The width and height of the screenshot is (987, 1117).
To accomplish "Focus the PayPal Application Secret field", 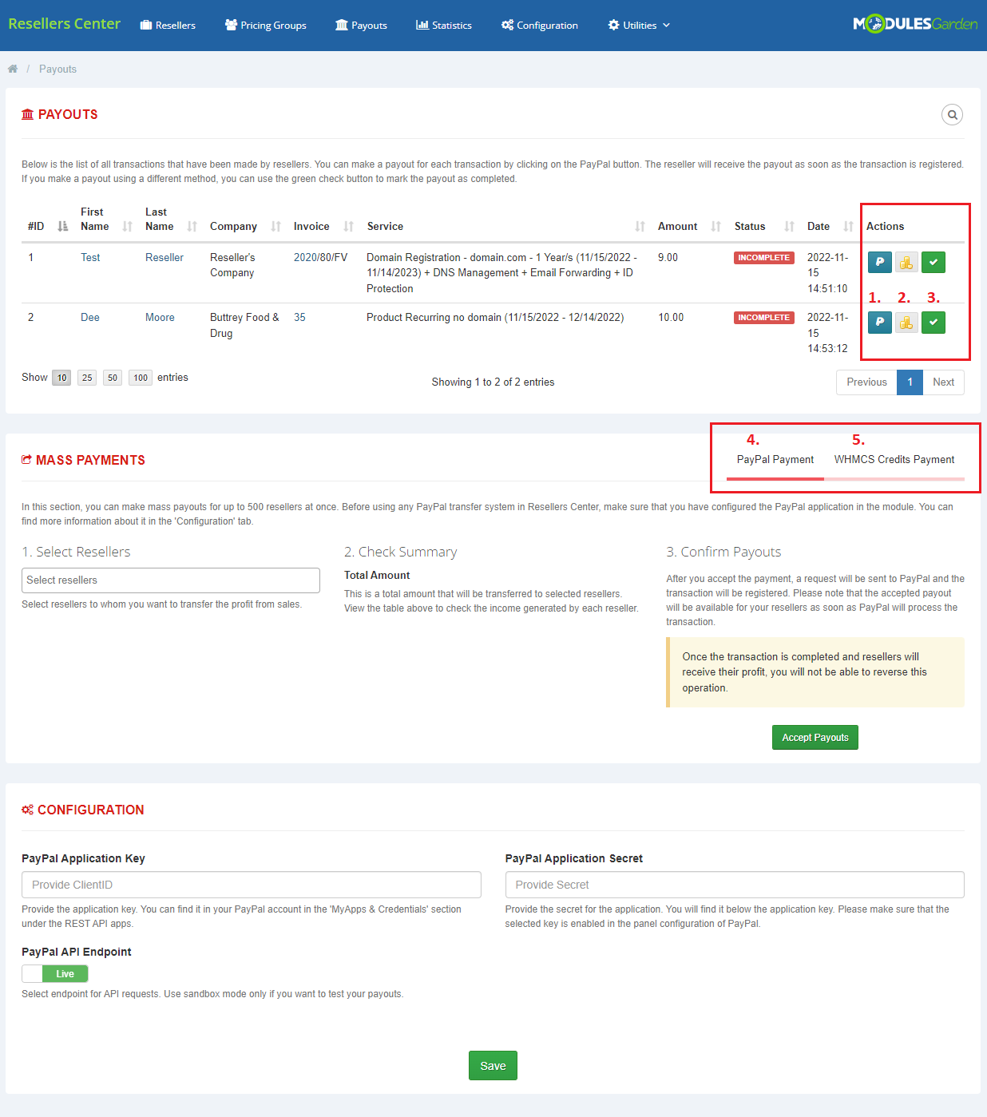I will 735,885.
